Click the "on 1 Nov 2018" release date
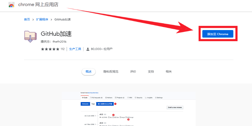 [90, 124]
